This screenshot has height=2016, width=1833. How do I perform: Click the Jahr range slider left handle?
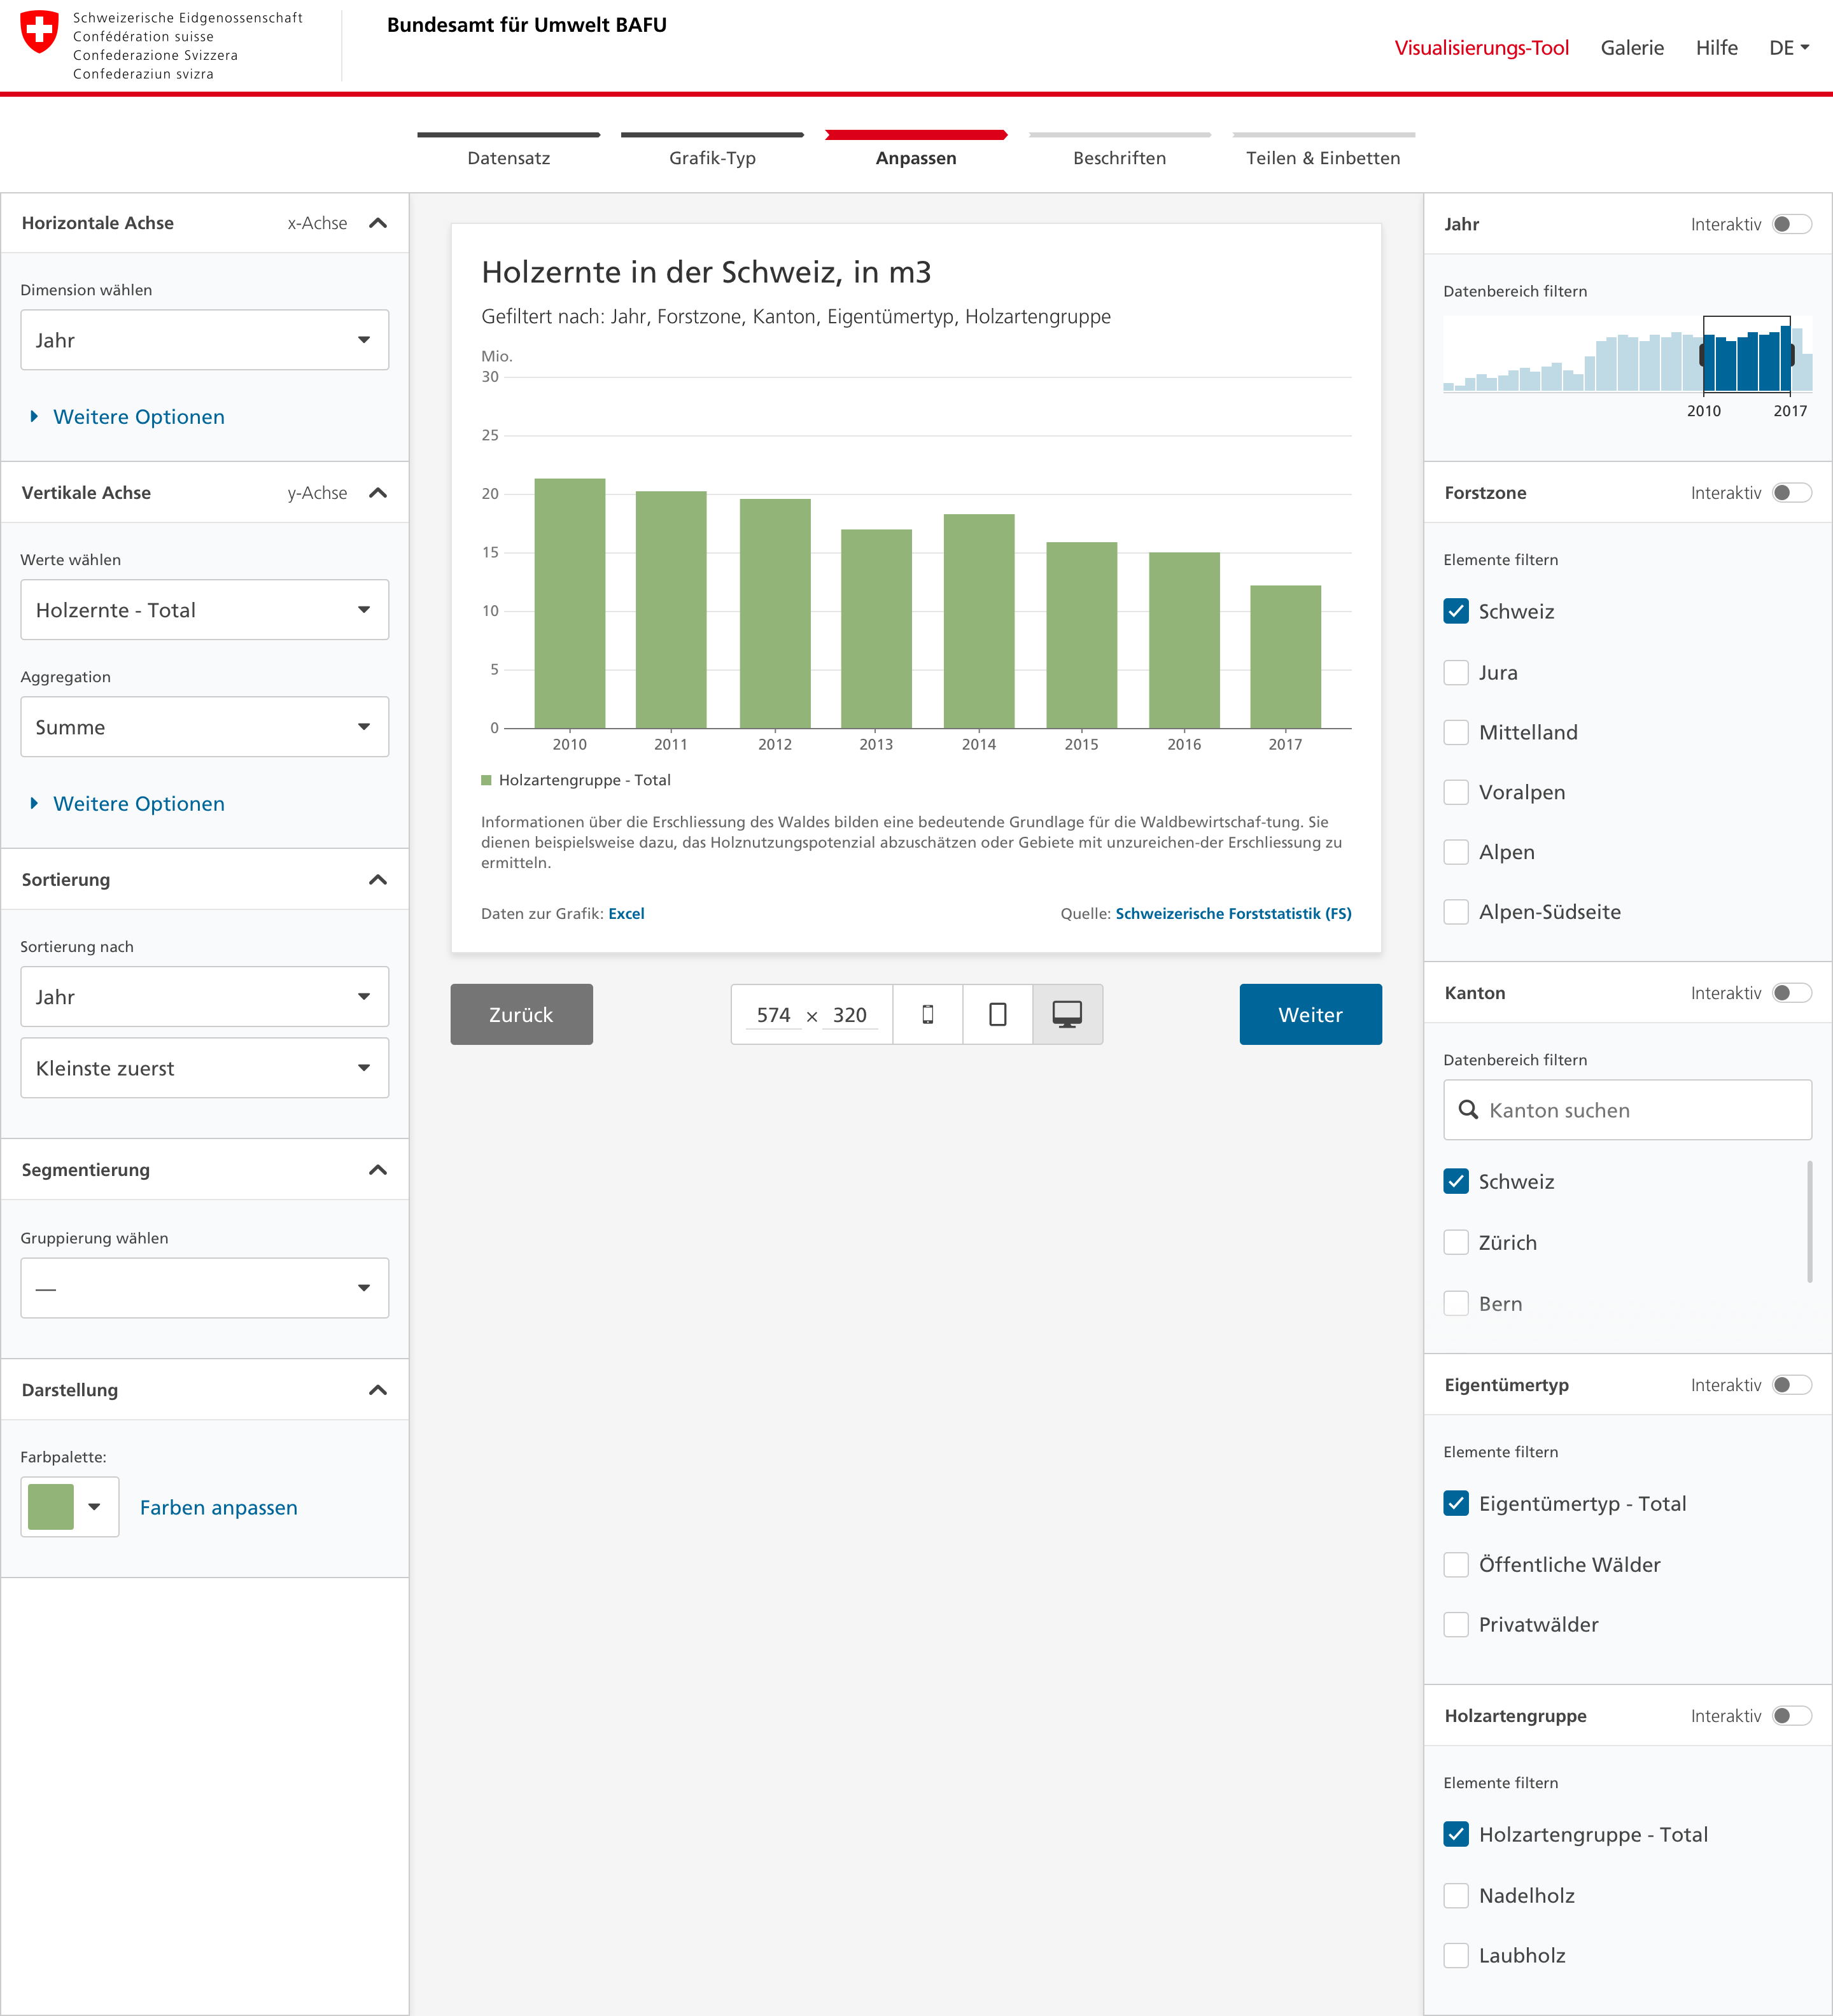click(x=1703, y=354)
